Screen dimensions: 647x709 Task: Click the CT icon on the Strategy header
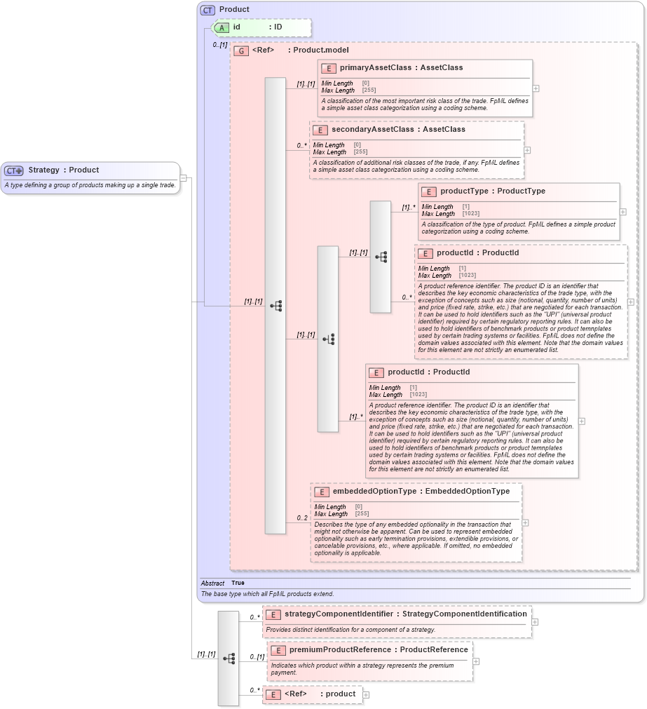click(13, 170)
